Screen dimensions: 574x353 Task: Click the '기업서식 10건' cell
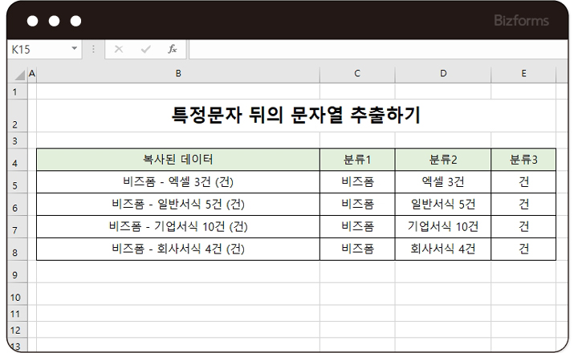[x=443, y=227]
